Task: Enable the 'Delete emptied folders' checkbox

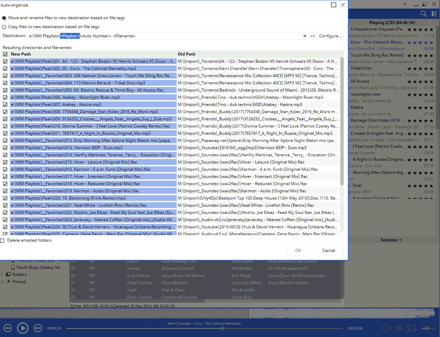Action: coord(2,241)
